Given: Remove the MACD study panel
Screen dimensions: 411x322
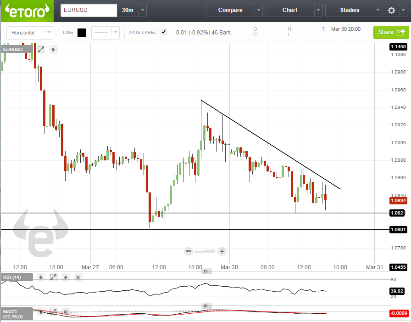Looking at the screenshot, I should 66,312.
